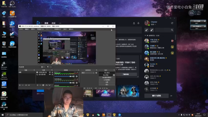The height and width of the screenshot is (117, 208).
Task: Start the virtual camera in OBS
Action: point(107,77)
